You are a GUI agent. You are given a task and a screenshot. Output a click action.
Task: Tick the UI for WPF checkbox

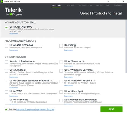pyautogui.click(x=6, y=92)
